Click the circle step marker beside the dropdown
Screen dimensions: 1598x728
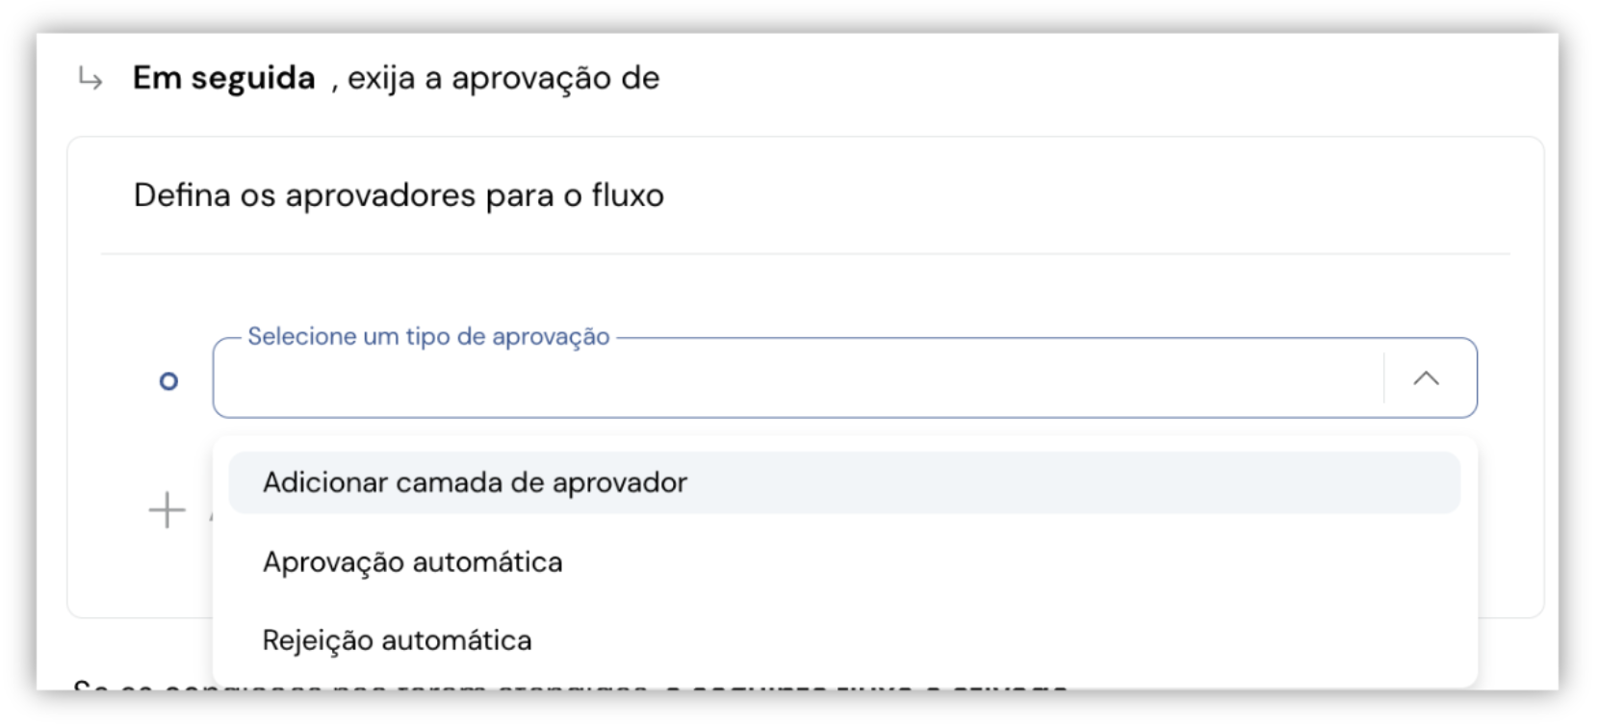[x=168, y=381]
